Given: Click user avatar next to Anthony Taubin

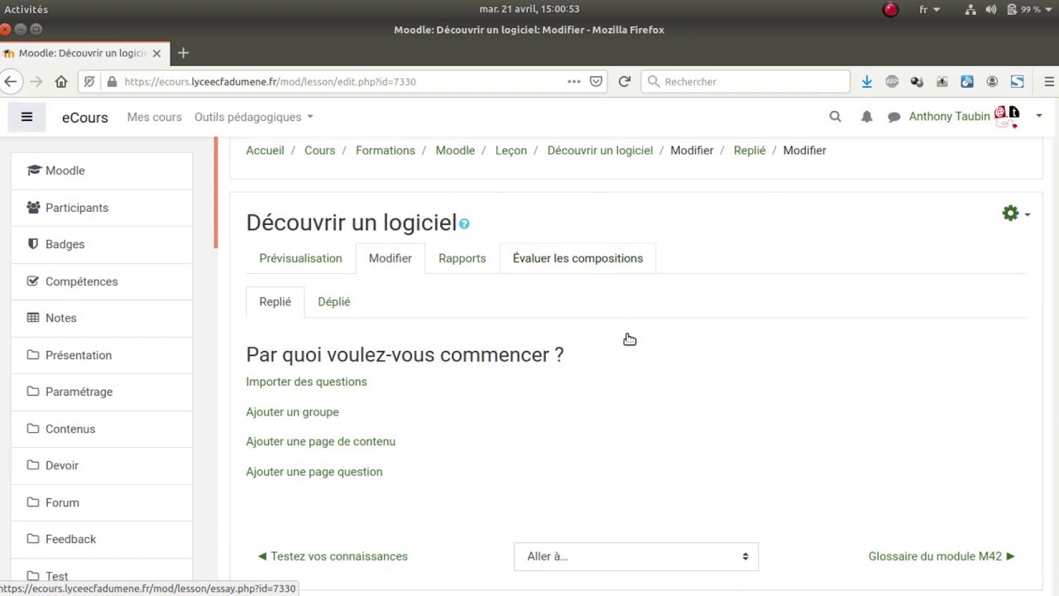Looking at the screenshot, I should click(x=1007, y=116).
